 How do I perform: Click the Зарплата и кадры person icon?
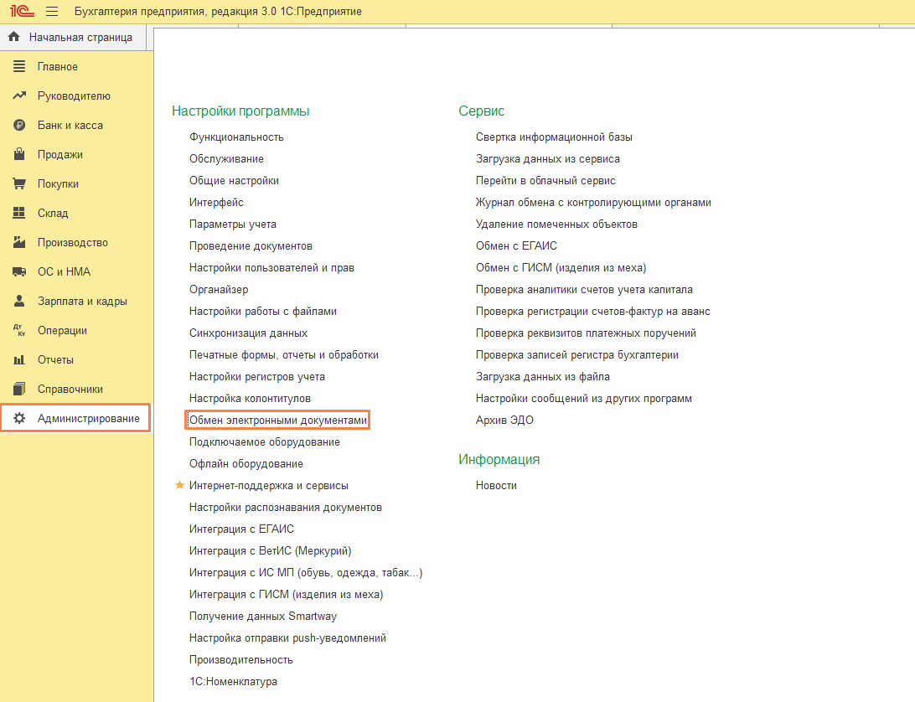(19, 301)
